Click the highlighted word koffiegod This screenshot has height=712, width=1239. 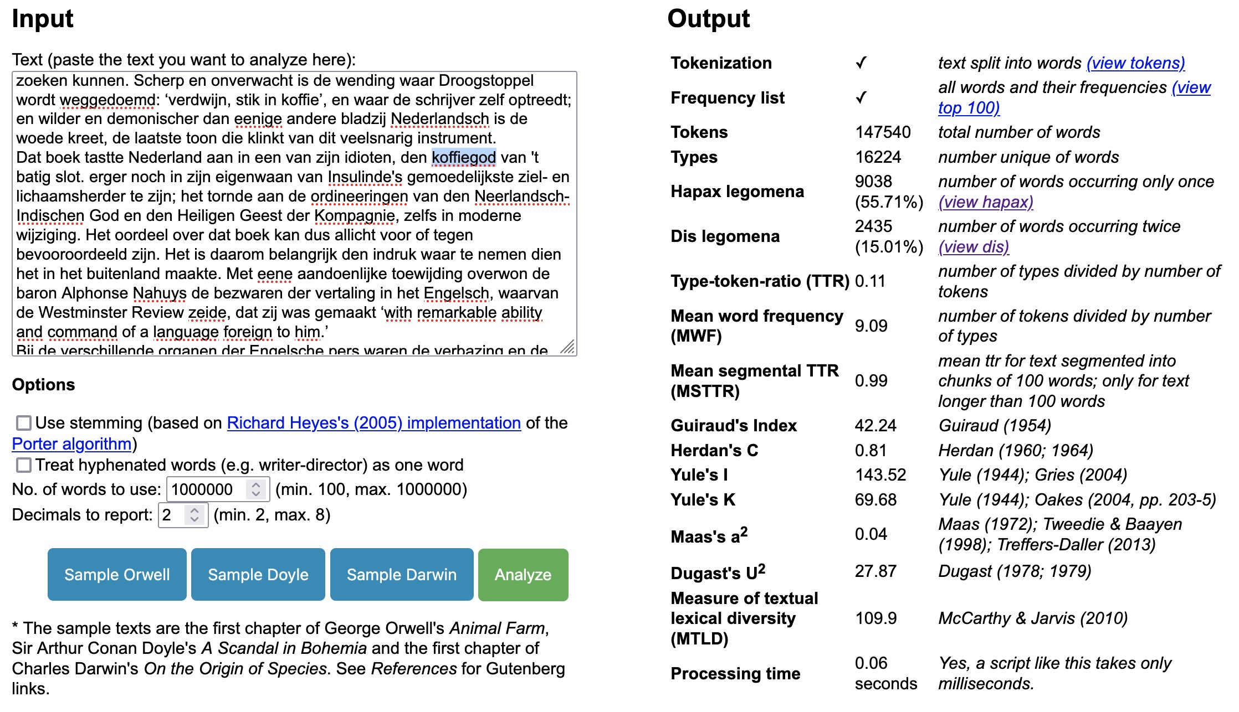pyautogui.click(x=464, y=158)
